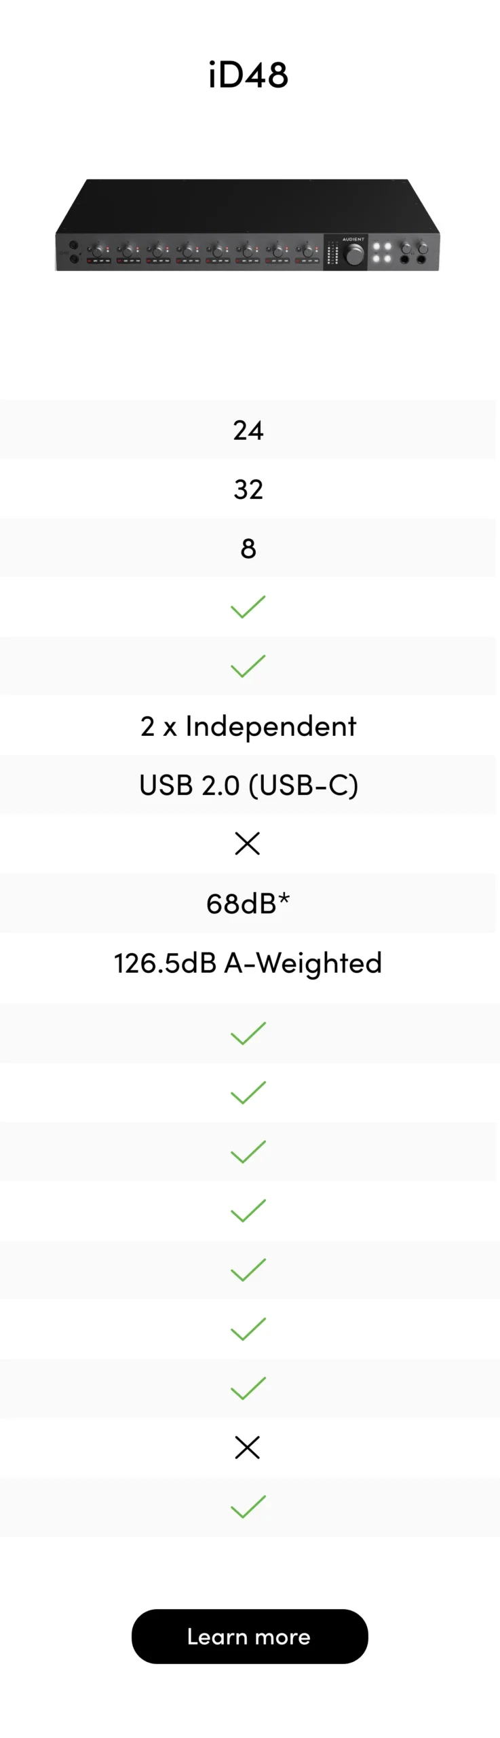
Task: Click the large volume knob on the device image
Action: click(x=354, y=255)
